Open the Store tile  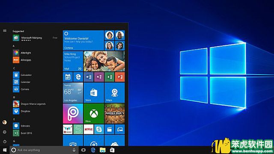94,92
